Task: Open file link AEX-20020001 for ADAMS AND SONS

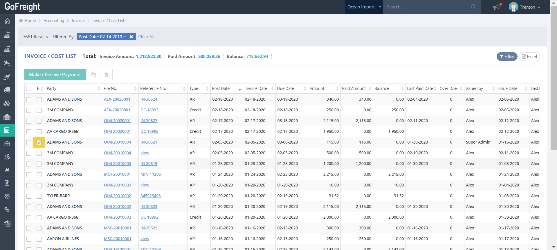Action: tap(117, 99)
